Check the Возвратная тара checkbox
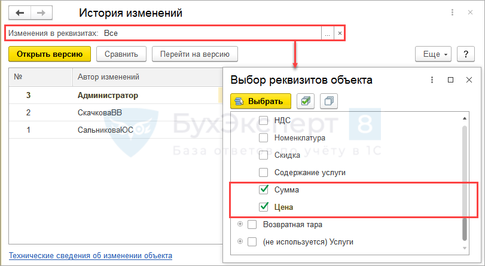This screenshot has width=485, height=266. (x=252, y=224)
